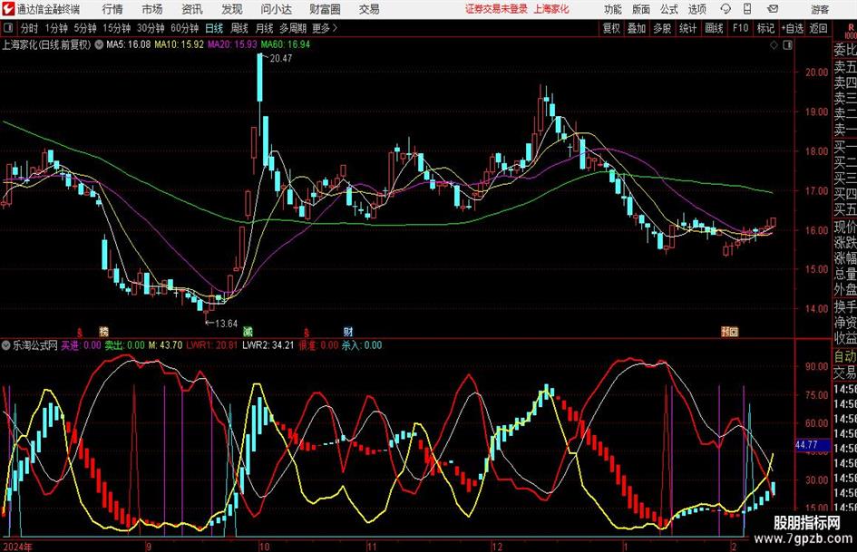
Task: Open the 行情 menu
Action: 112,9
